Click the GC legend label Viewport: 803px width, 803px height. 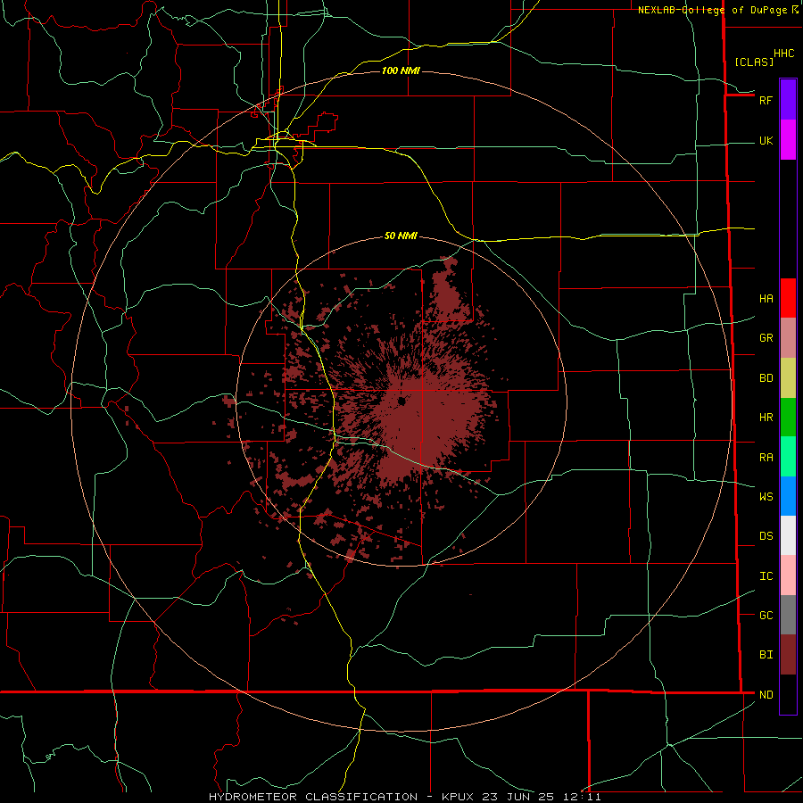pos(766,616)
